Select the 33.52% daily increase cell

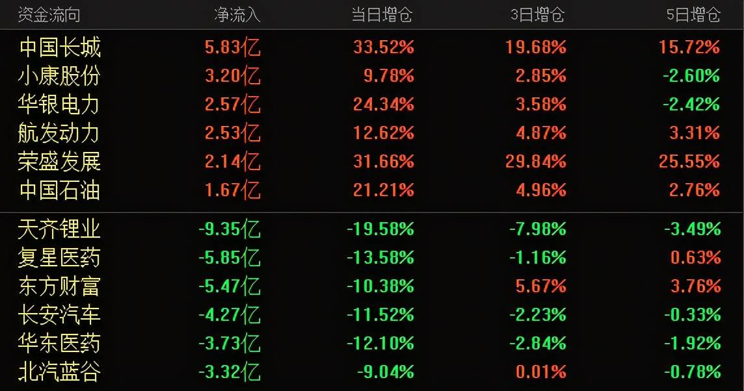384,47
